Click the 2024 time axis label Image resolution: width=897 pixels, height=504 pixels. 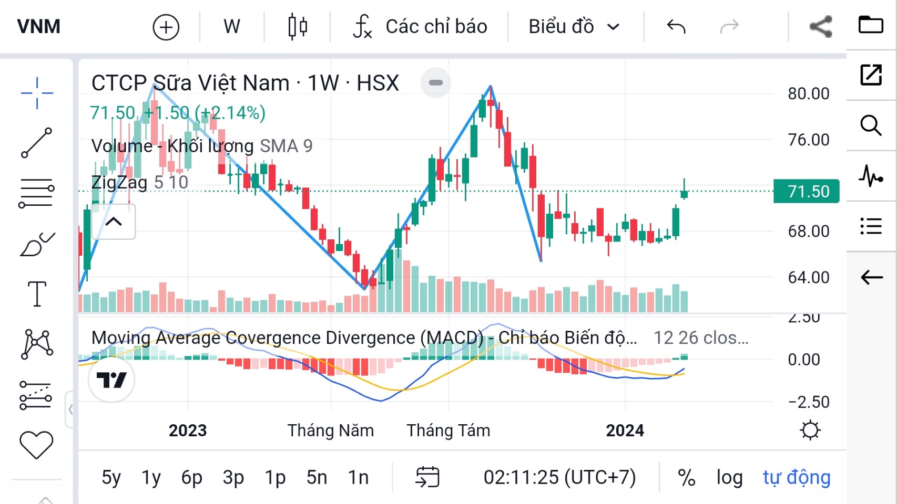(x=625, y=430)
